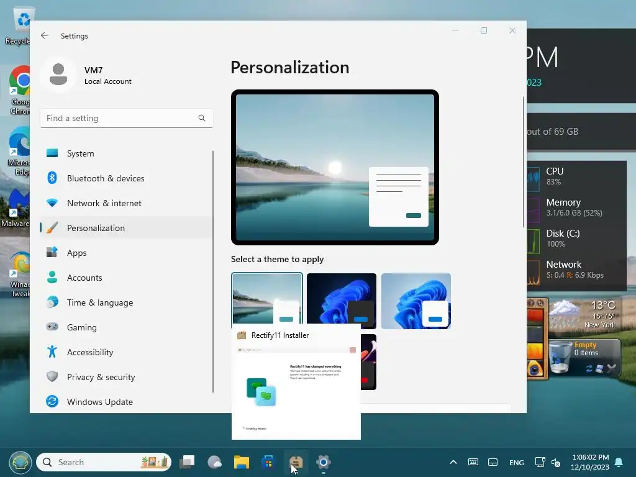Open the Winaero Tweaker desktop shortcut
Viewport: 636px width, 477px height.
click(x=19, y=275)
